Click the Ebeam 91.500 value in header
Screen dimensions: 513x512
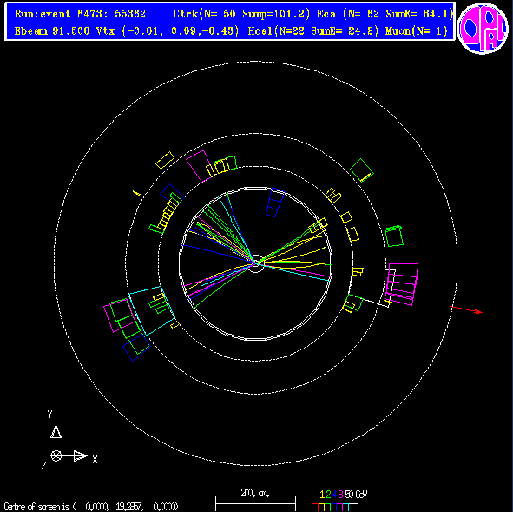coord(52,30)
